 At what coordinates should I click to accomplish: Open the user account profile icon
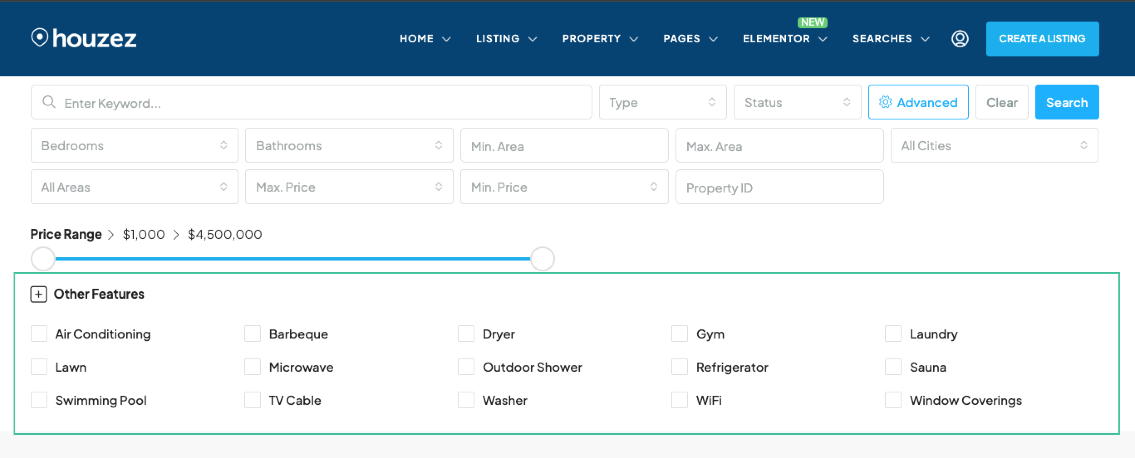point(960,39)
